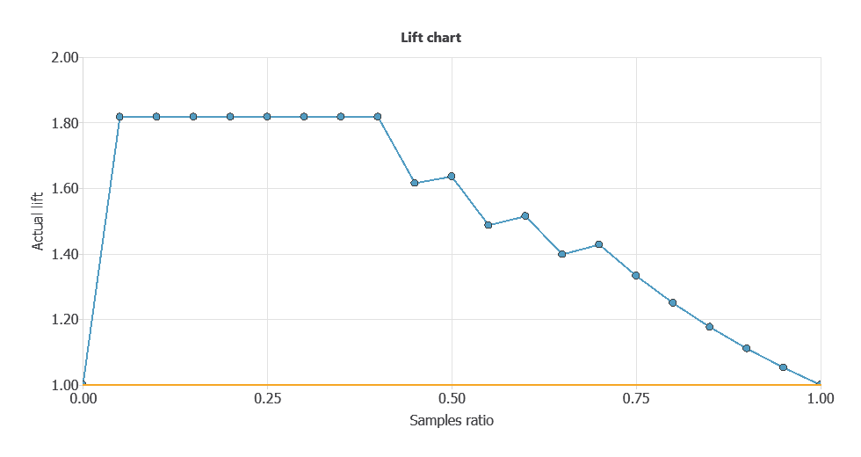The width and height of the screenshot is (861, 457).
Task: Select the data point at samples ratio 0.70
Action: [x=599, y=244]
